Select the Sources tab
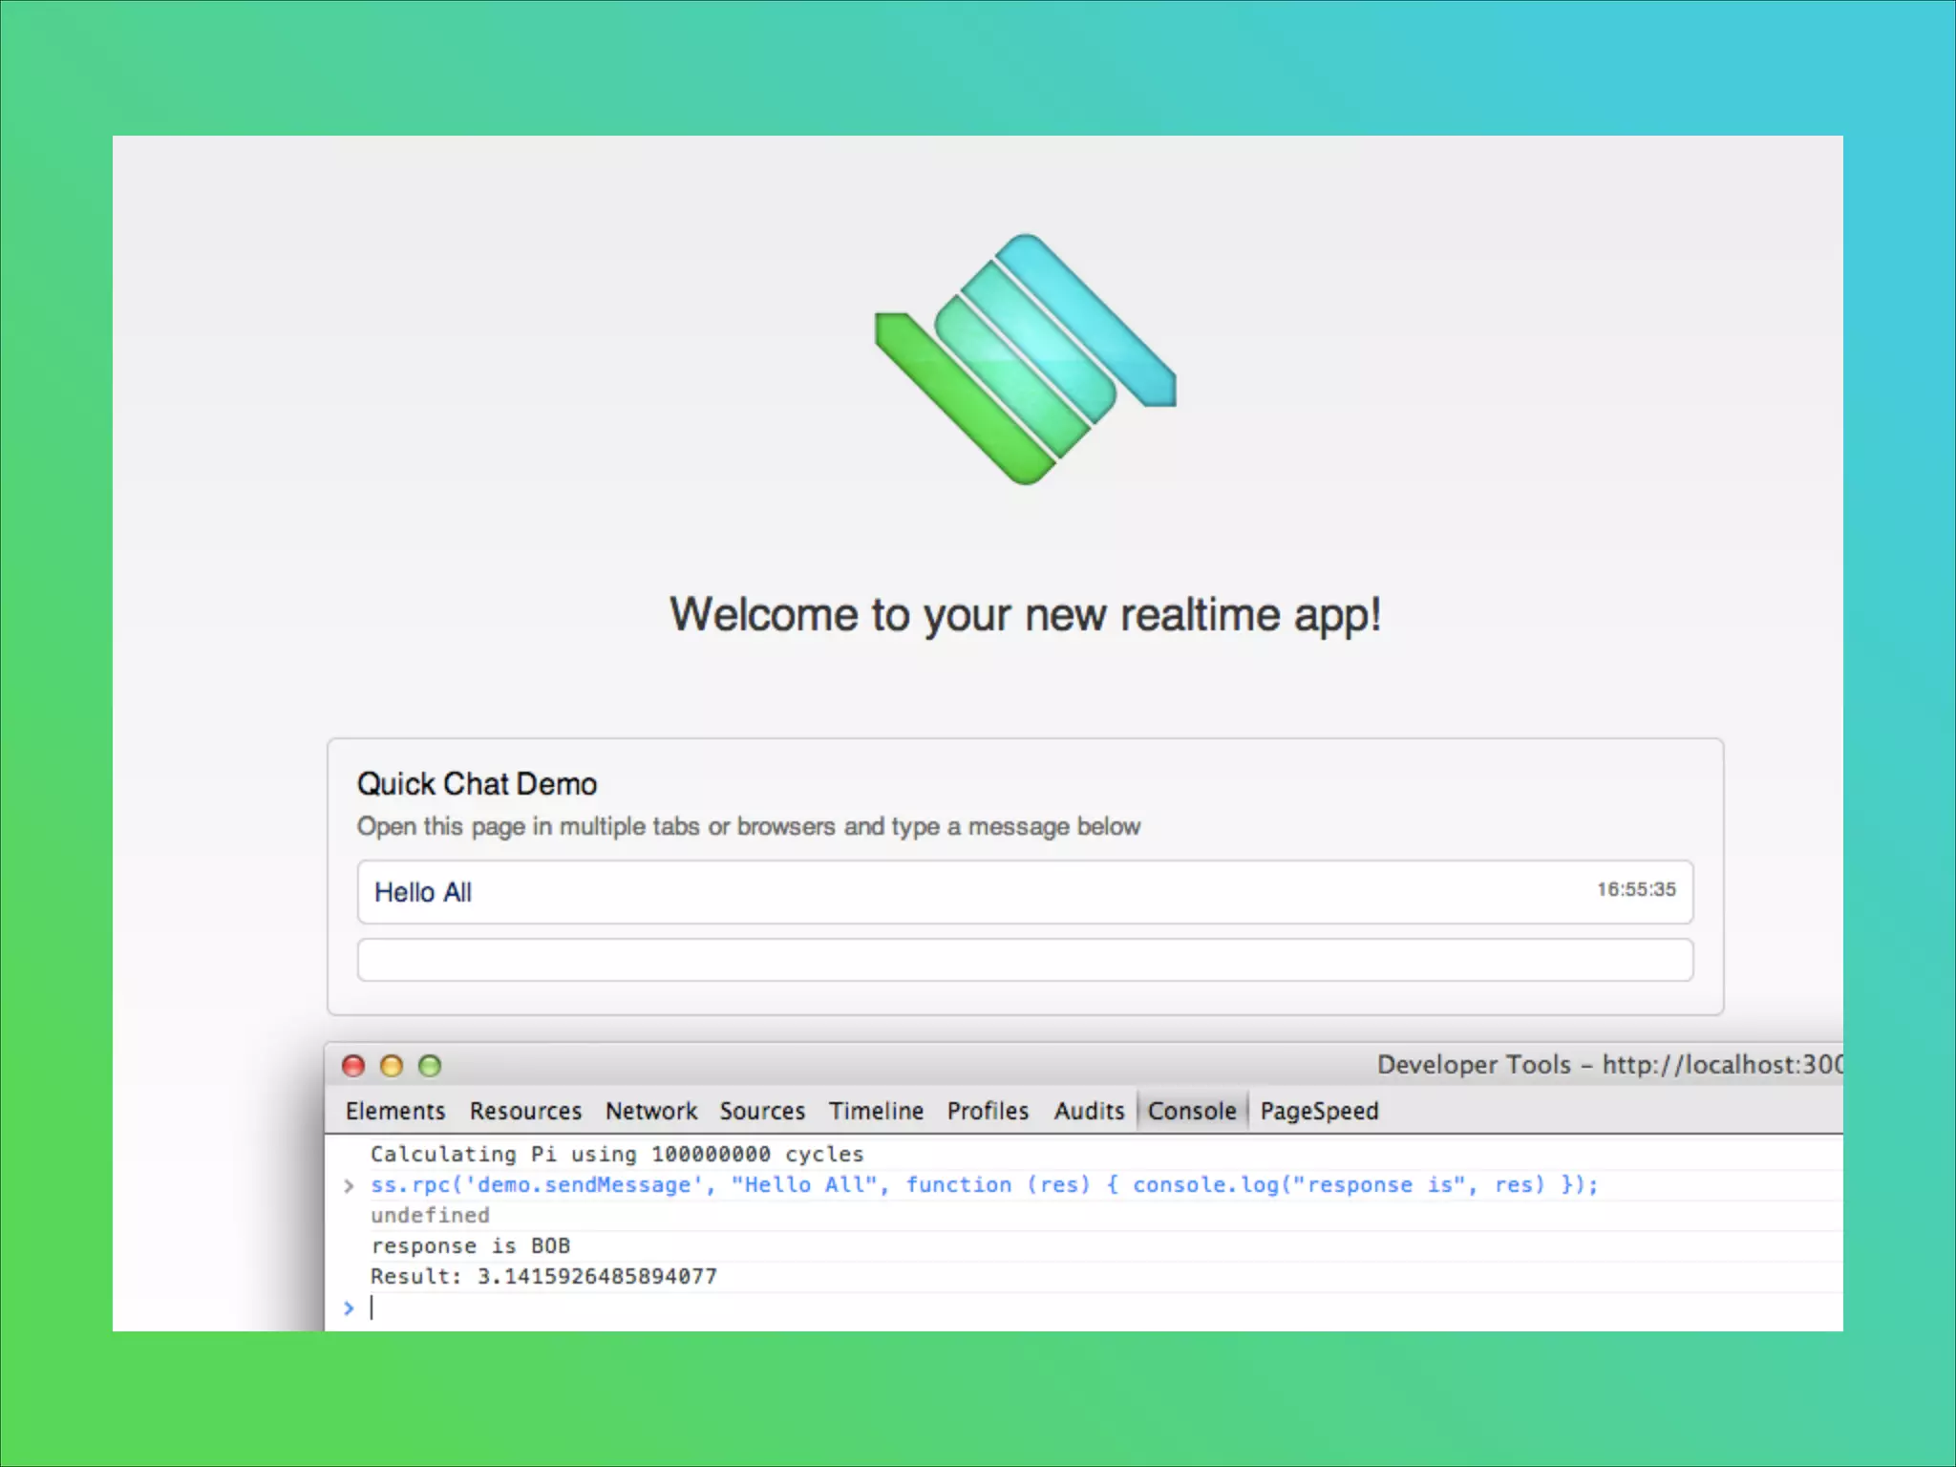 [x=762, y=1111]
